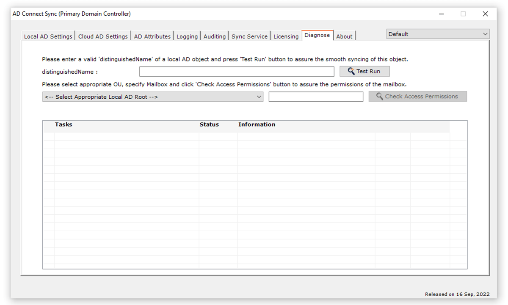Select the Auditing tab

tap(215, 36)
